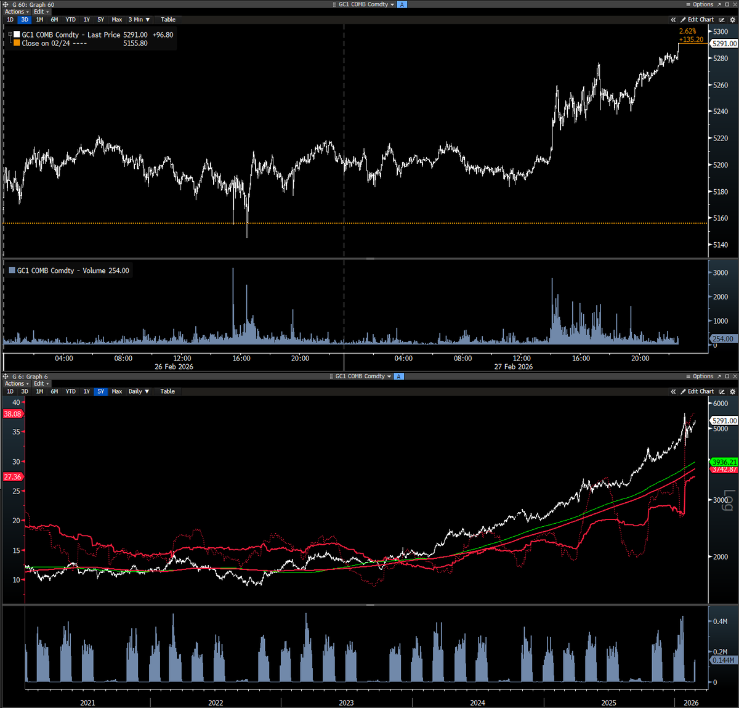Choose 1Y range in Graph 60 chart
Image resolution: width=739 pixels, height=708 pixels.
(87, 20)
